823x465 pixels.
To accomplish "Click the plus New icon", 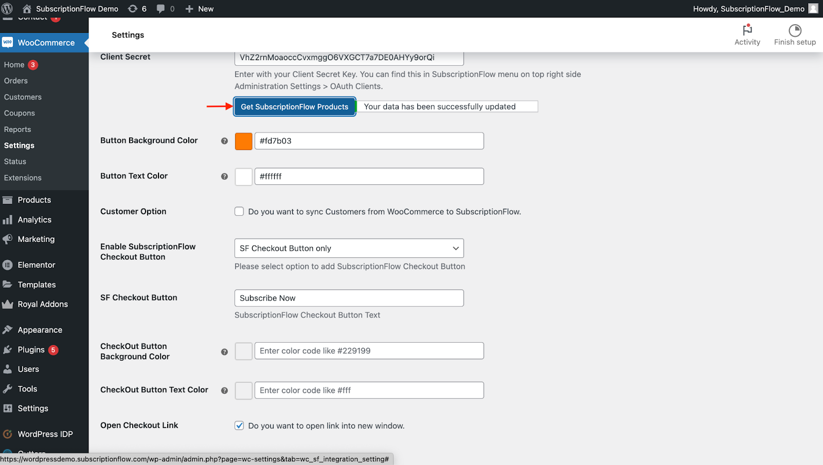I will (x=189, y=9).
